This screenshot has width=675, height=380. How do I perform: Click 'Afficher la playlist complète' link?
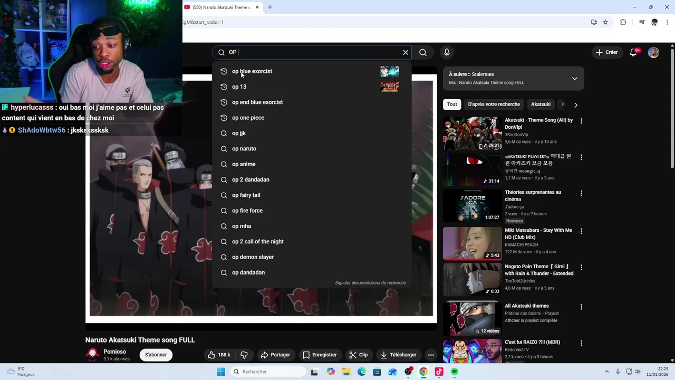click(531, 320)
